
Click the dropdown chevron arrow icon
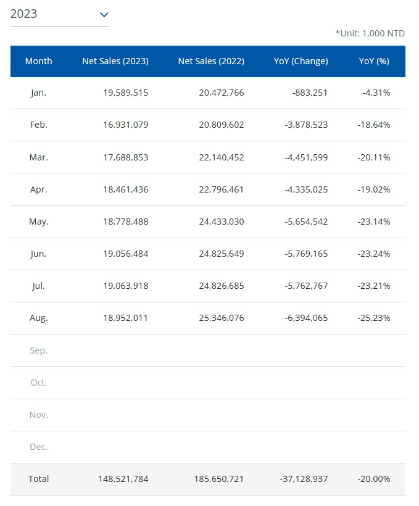[x=104, y=15]
